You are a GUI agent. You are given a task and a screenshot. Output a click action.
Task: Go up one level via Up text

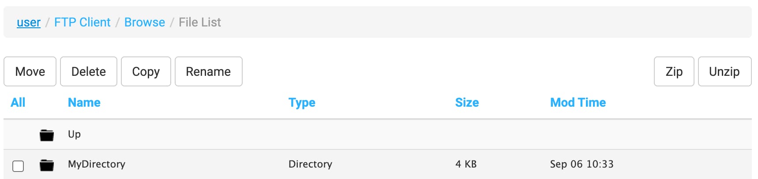(x=74, y=134)
